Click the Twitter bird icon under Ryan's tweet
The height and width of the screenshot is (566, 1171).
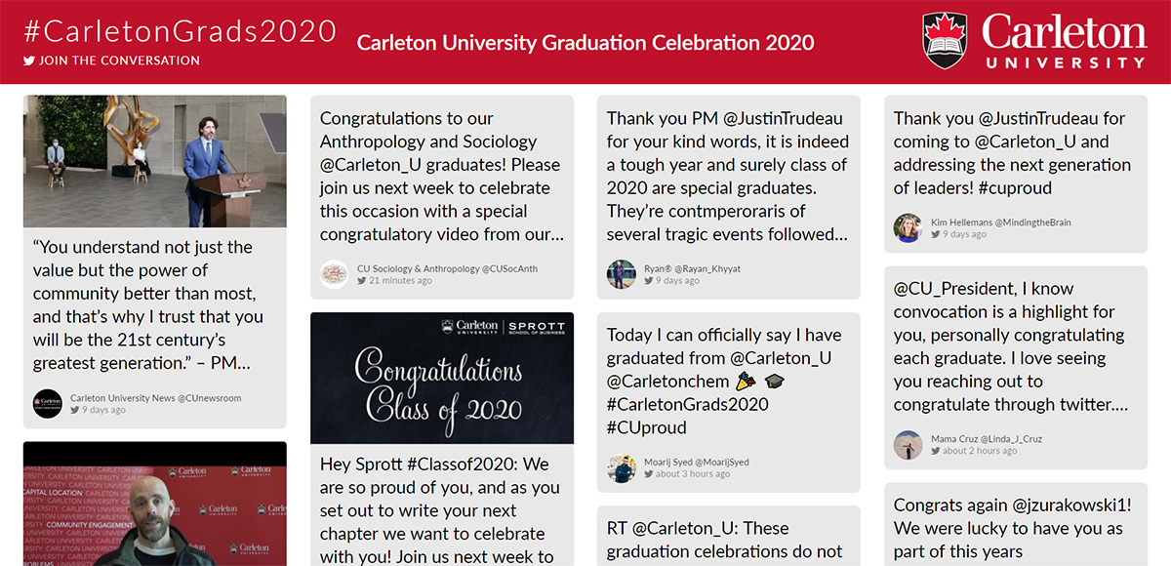[647, 278]
